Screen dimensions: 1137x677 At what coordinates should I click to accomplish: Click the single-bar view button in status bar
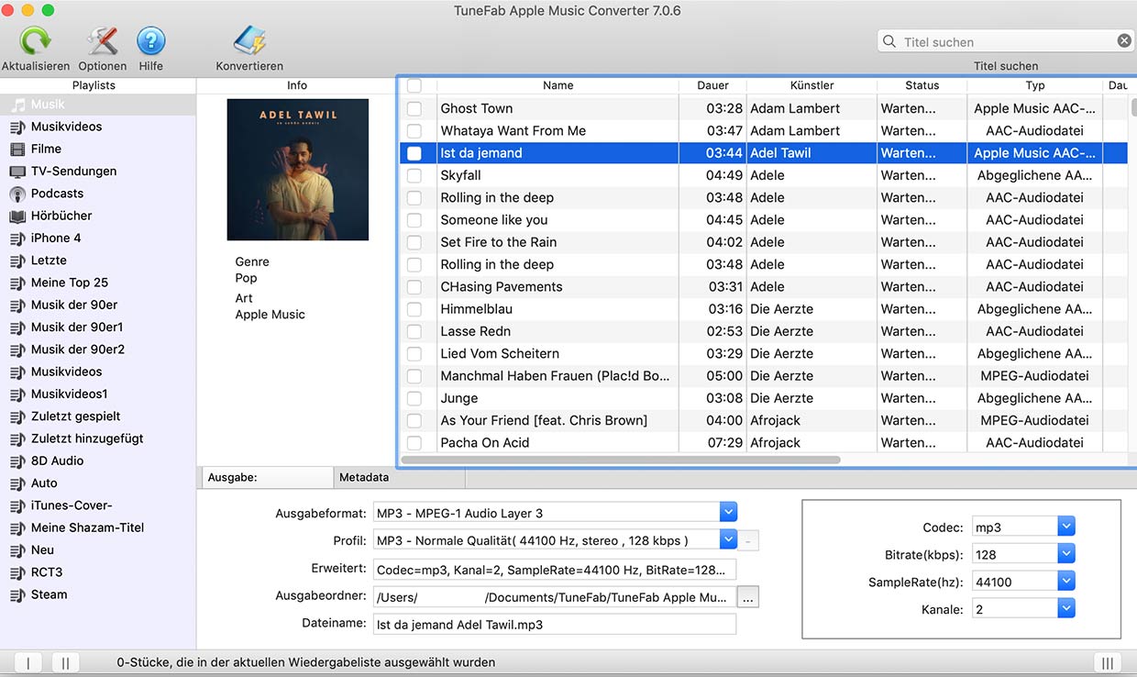point(28,662)
